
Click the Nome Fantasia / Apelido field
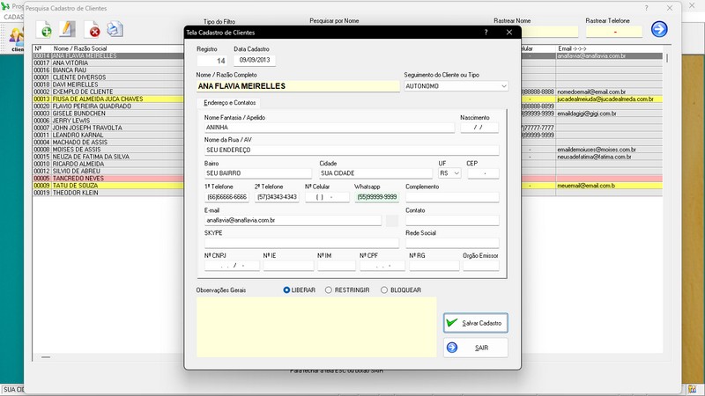pos(329,128)
